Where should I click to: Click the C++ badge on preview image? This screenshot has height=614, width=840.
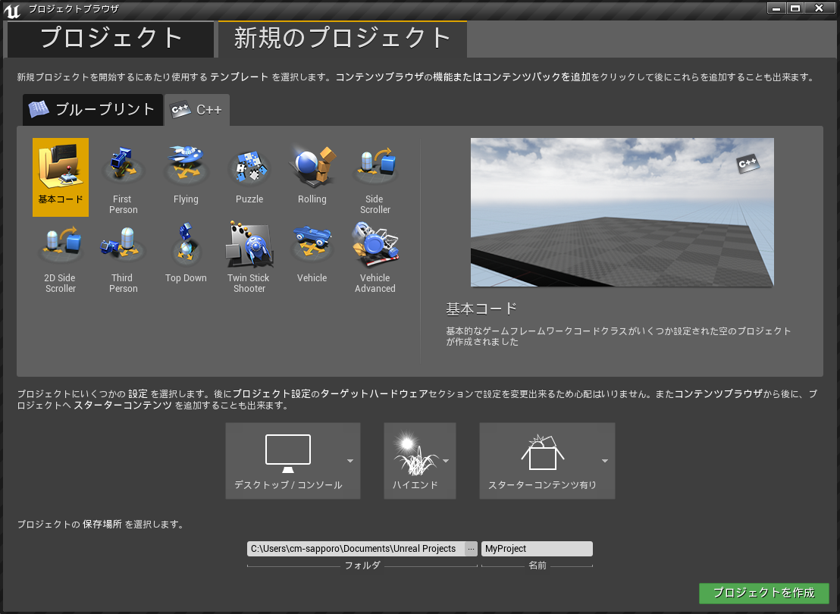pyautogui.click(x=748, y=163)
